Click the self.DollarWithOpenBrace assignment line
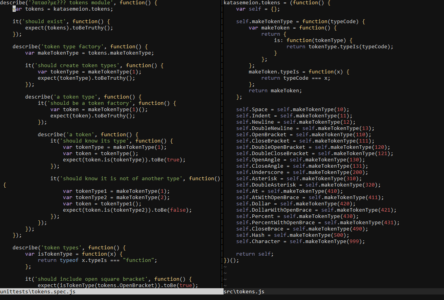 point(316,210)
